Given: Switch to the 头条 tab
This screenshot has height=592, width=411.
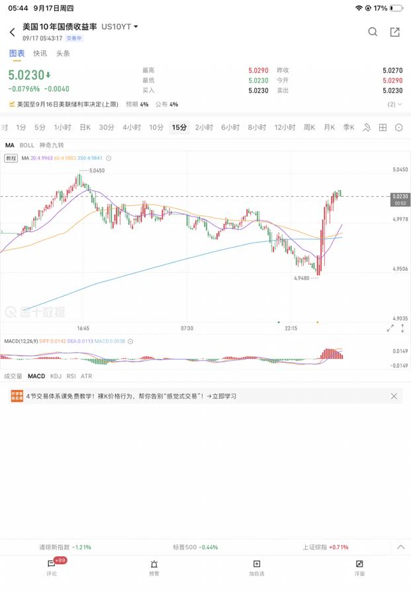Looking at the screenshot, I should [x=63, y=53].
